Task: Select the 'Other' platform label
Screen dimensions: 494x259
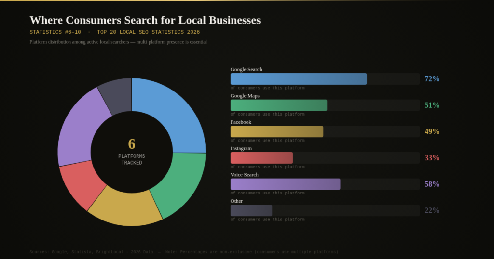Action: click(x=236, y=201)
